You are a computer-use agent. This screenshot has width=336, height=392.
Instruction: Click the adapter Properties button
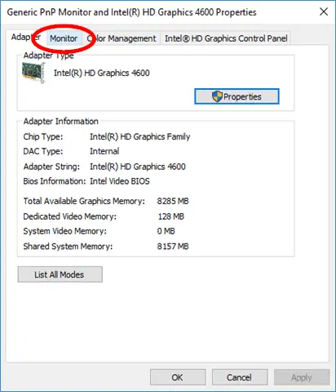(237, 96)
